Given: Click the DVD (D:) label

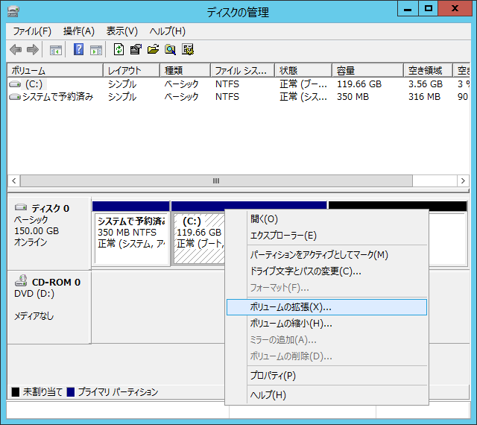Looking at the screenshot, I should pyautogui.click(x=34, y=294).
